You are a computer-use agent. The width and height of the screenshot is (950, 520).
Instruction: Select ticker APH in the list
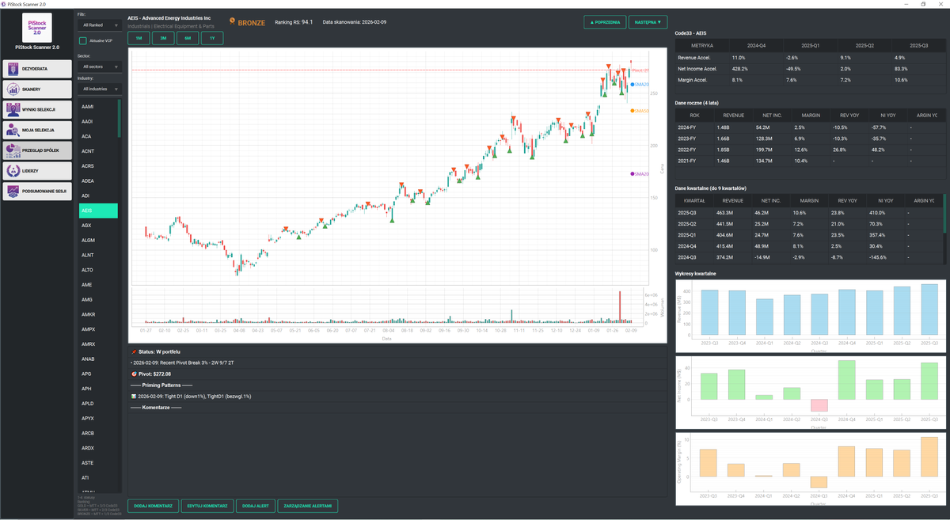pyautogui.click(x=98, y=389)
